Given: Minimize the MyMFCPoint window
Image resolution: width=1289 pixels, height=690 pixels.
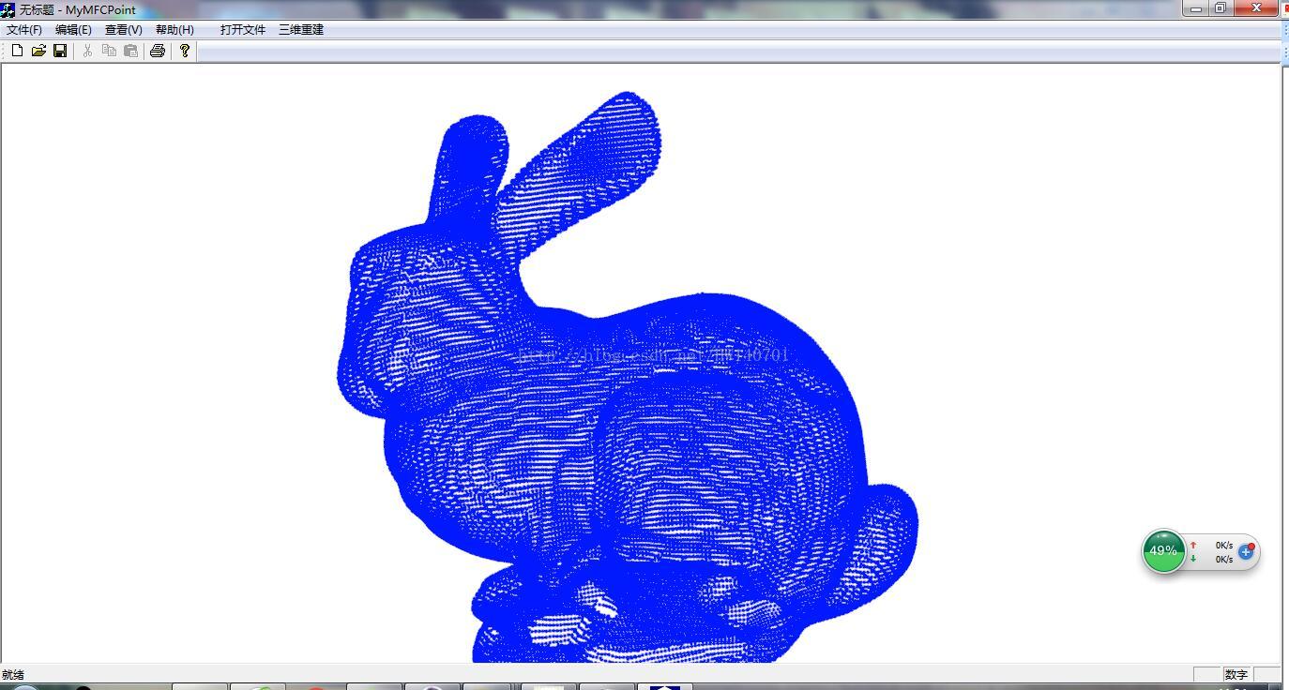Looking at the screenshot, I should pyautogui.click(x=1196, y=8).
